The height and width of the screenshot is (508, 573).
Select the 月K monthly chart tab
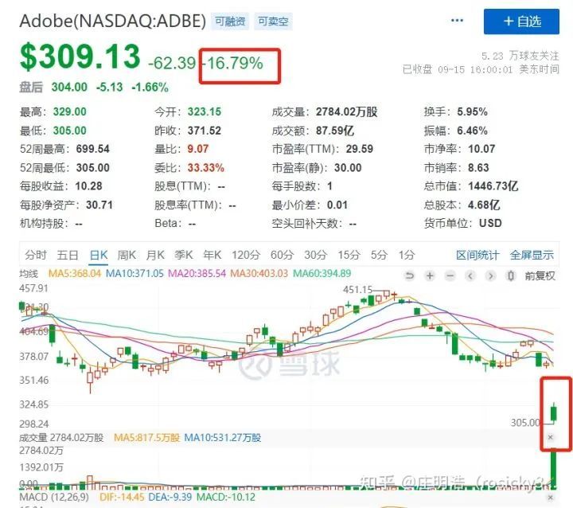point(155,255)
